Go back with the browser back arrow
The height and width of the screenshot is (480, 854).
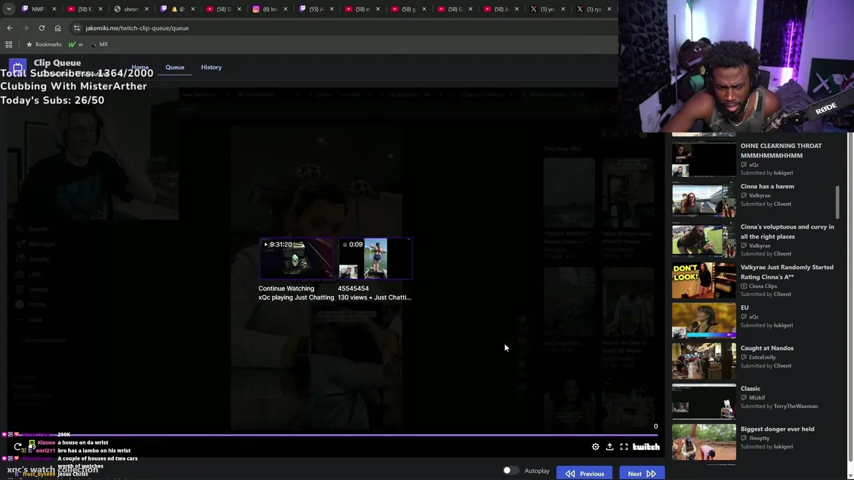click(x=9, y=28)
